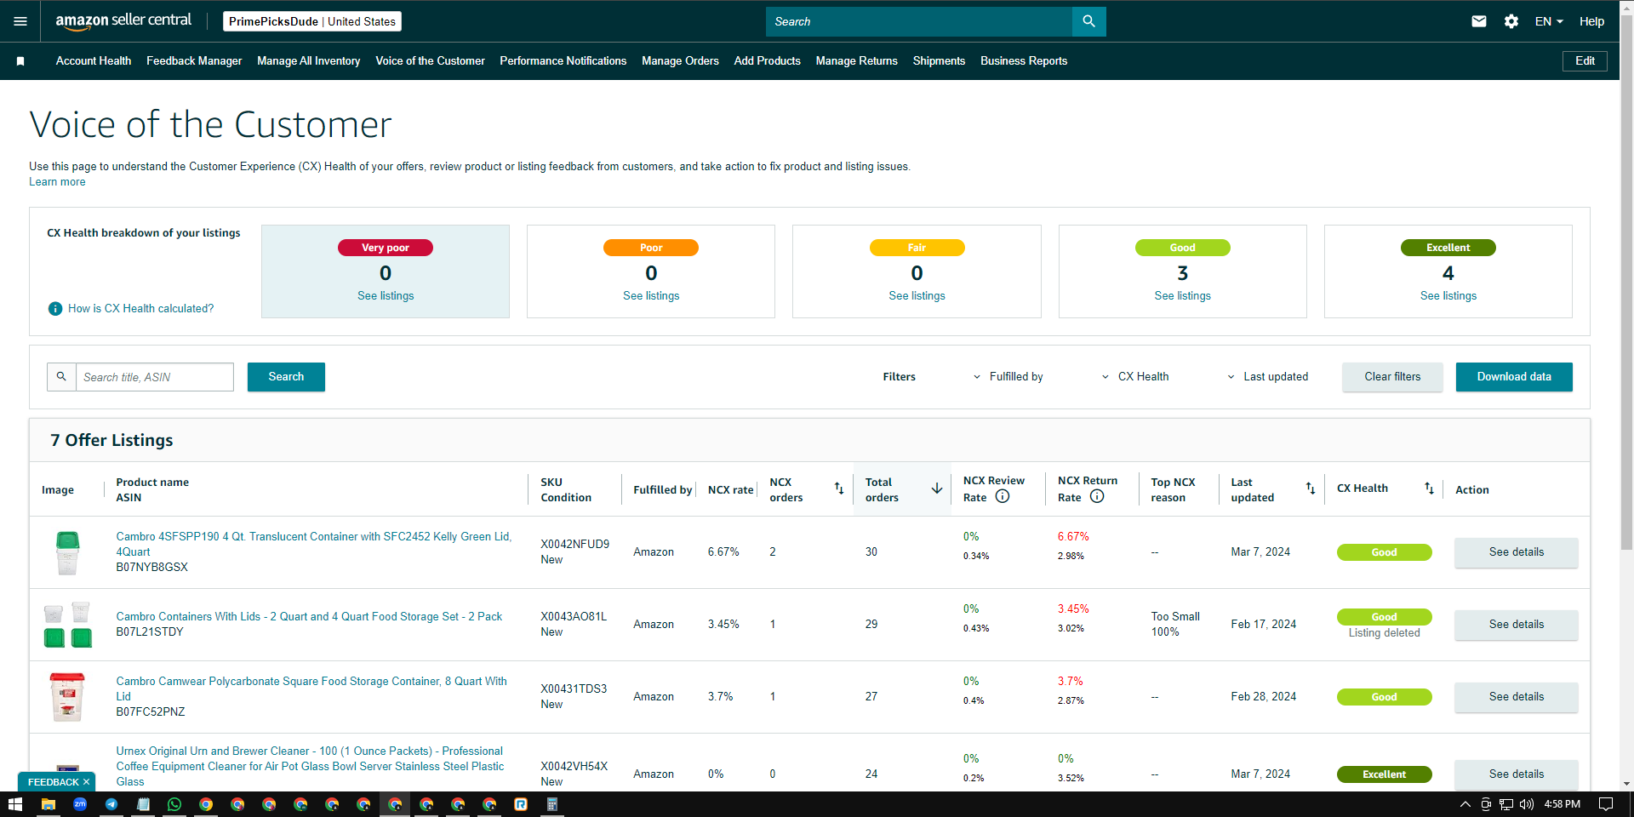1634x817 pixels.
Task: Open the EN language selector
Action: [x=1549, y=21]
